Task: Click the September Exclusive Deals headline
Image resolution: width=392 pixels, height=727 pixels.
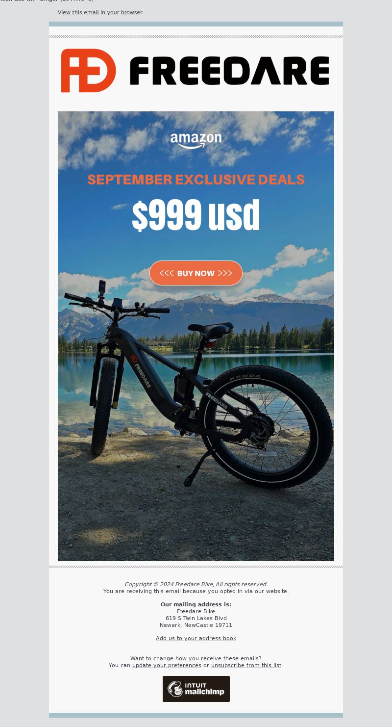Action: (196, 180)
